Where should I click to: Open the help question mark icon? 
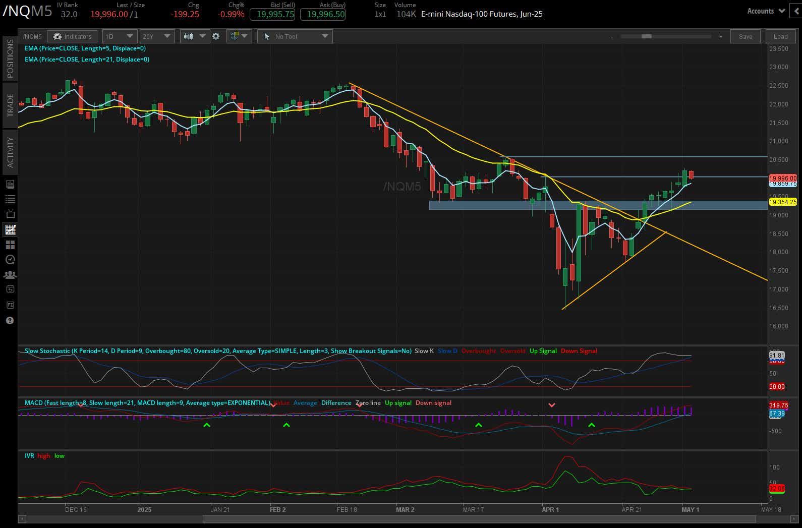10,320
